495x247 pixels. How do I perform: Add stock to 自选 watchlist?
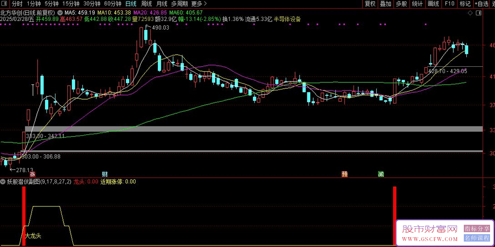[481, 4]
